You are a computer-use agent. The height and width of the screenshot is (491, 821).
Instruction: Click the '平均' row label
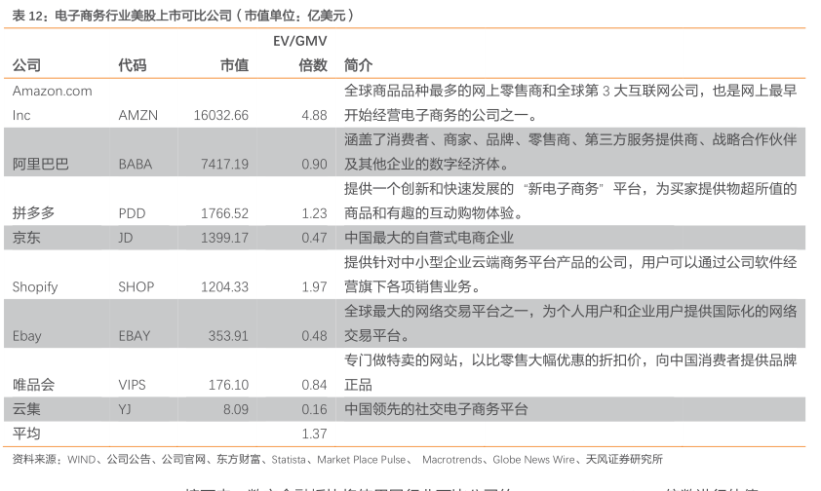click(26, 434)
